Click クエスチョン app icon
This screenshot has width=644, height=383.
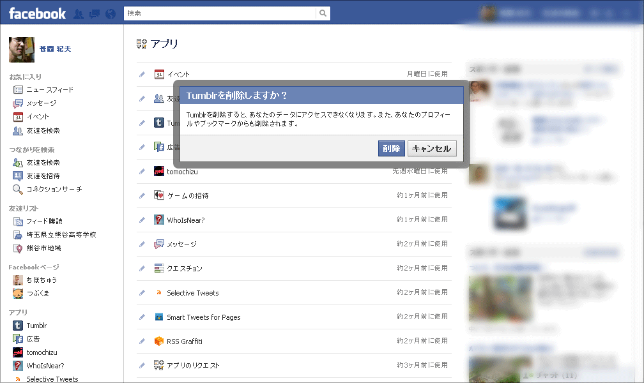pos(159,269)
